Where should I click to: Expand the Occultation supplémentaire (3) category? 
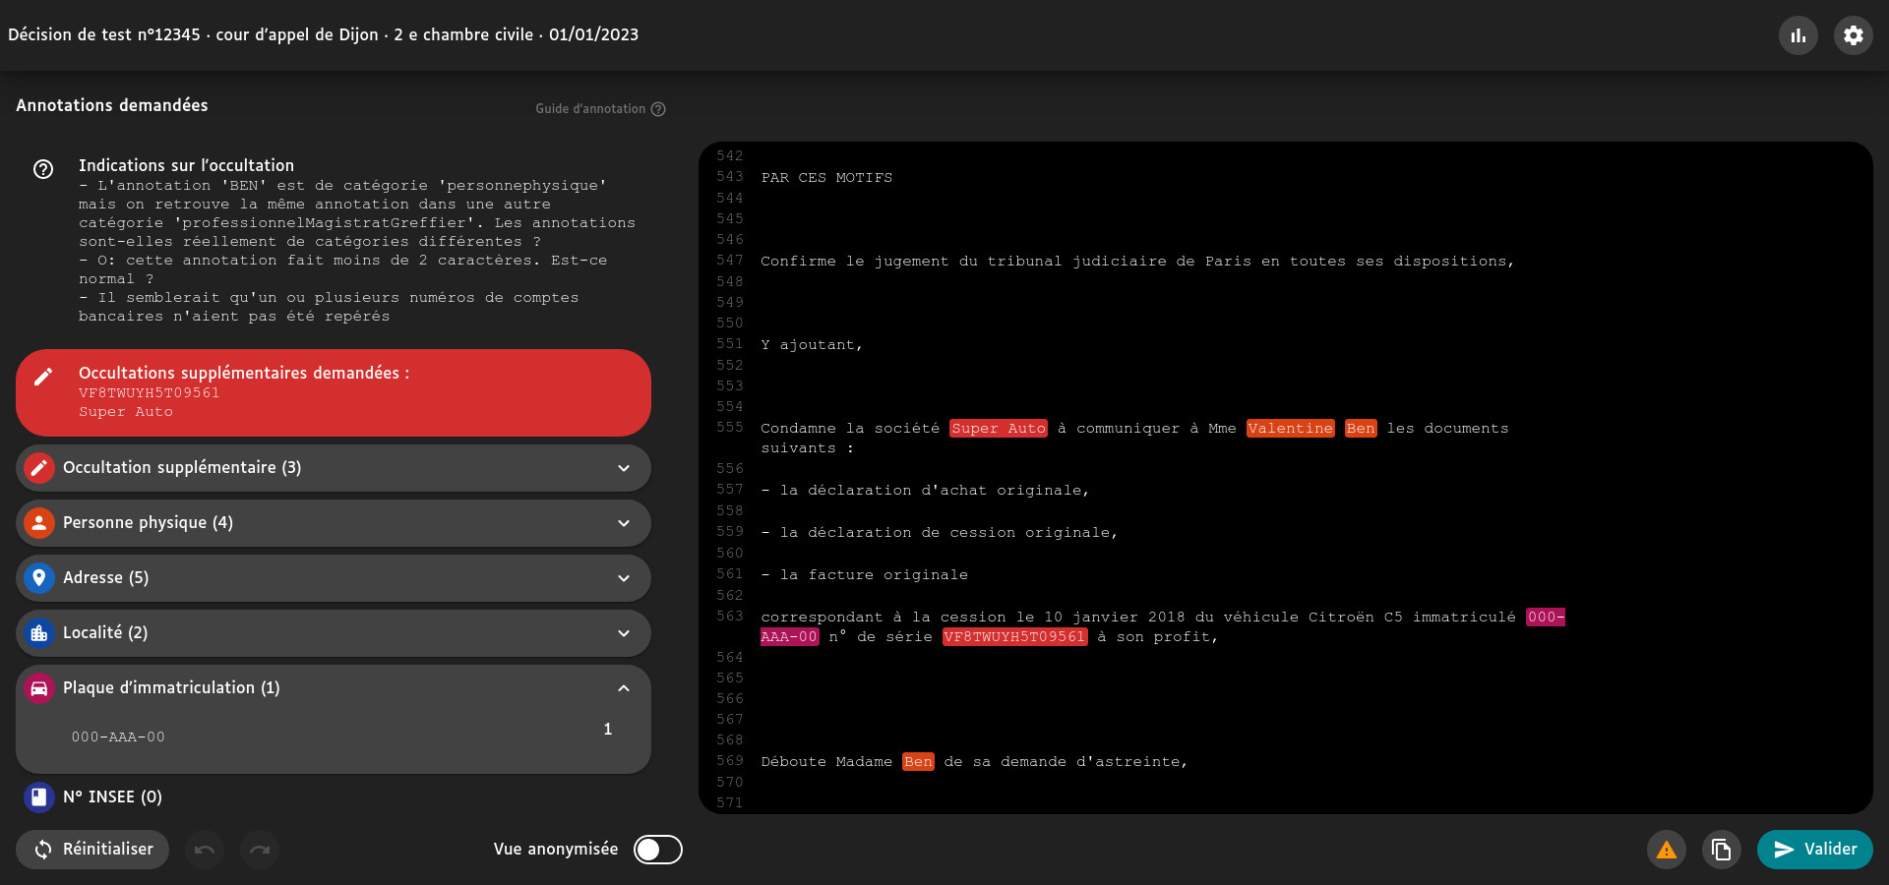point(334,468)
